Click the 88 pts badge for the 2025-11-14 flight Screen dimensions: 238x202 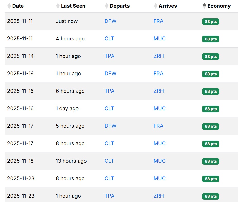[210, 57]
